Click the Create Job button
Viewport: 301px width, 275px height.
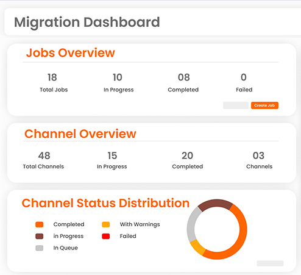point(264,105)
